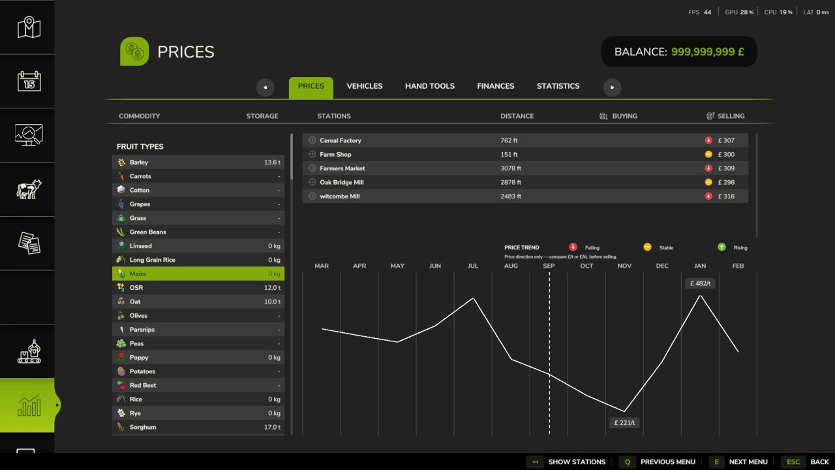Select Sorghum commodity row
Viewport: 835px width, 470px height.
click(x=198, y=427)
